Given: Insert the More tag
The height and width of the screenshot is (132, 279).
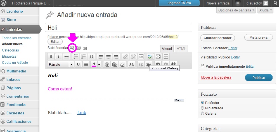Looking at the screenshot, I should pos(141,56).
